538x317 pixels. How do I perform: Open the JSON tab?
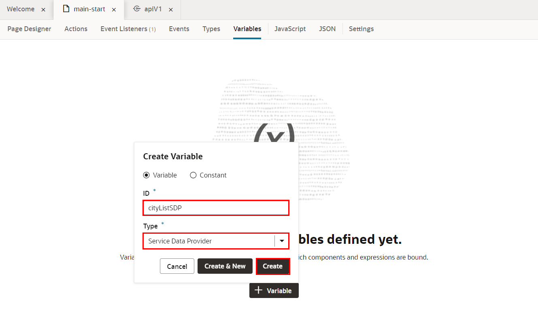327,29
